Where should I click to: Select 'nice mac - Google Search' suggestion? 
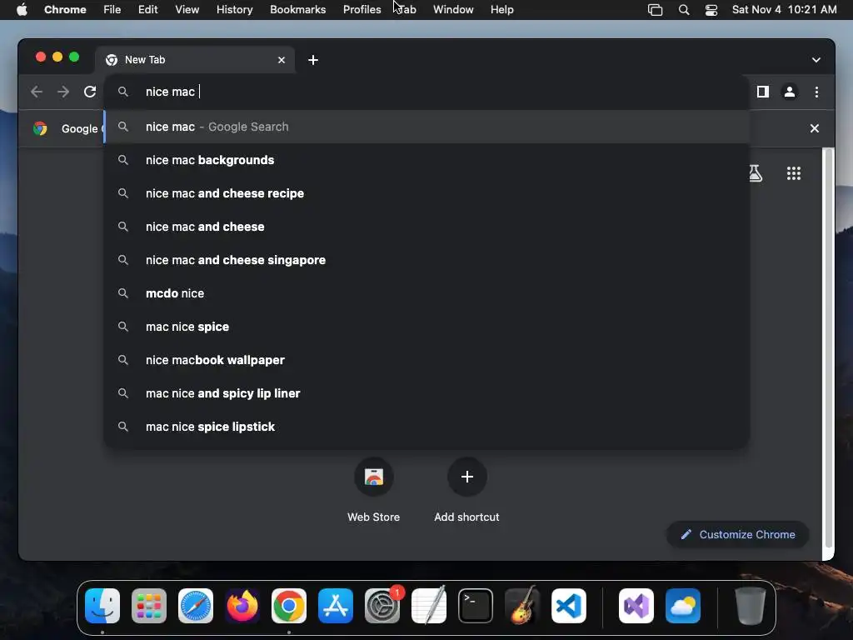click(x=426, y=127)
